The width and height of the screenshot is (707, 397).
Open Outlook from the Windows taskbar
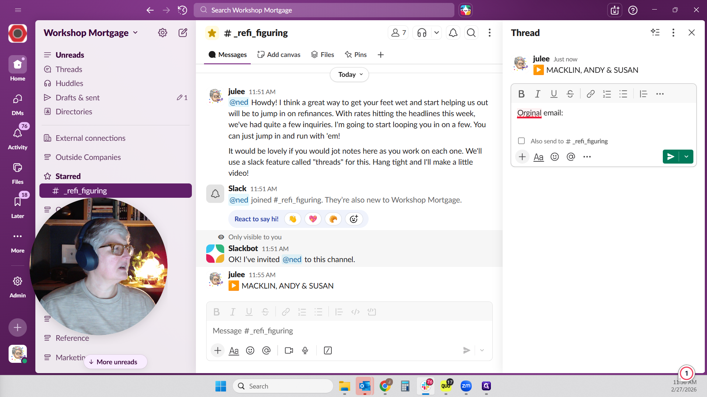pos(365,386)
